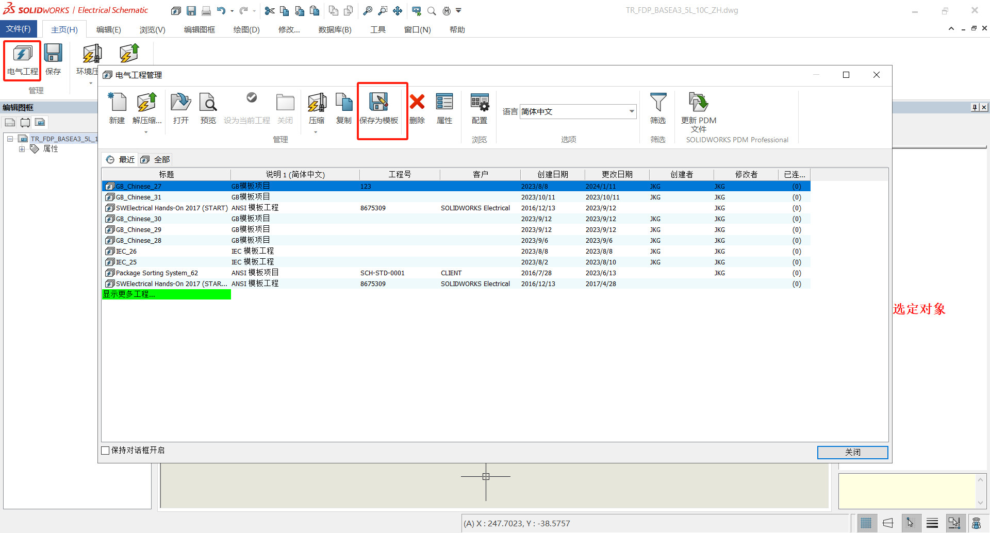
Task: Click the search magnifier icon in the quick access bar
Action: click(432, 10)
